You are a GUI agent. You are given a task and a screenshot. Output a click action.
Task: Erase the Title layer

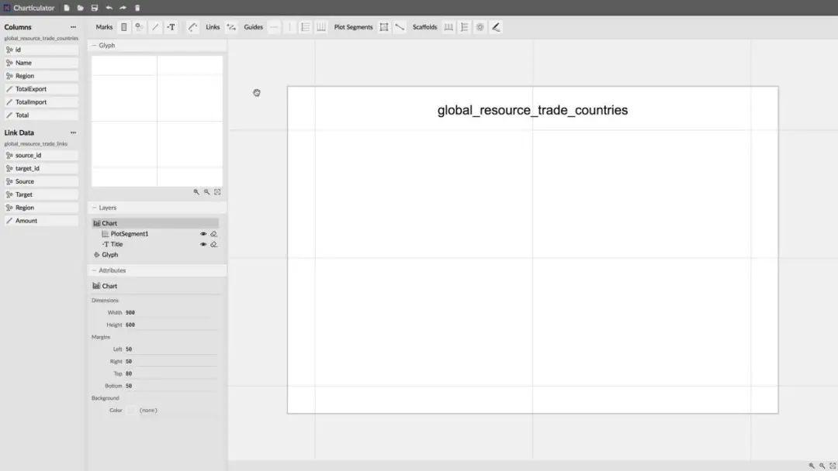214,244
